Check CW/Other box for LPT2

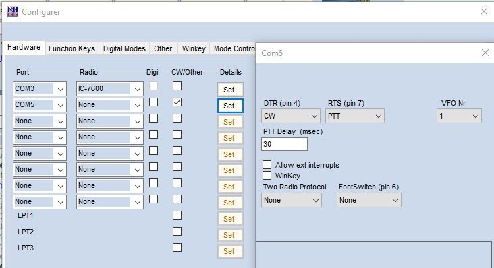177,231
